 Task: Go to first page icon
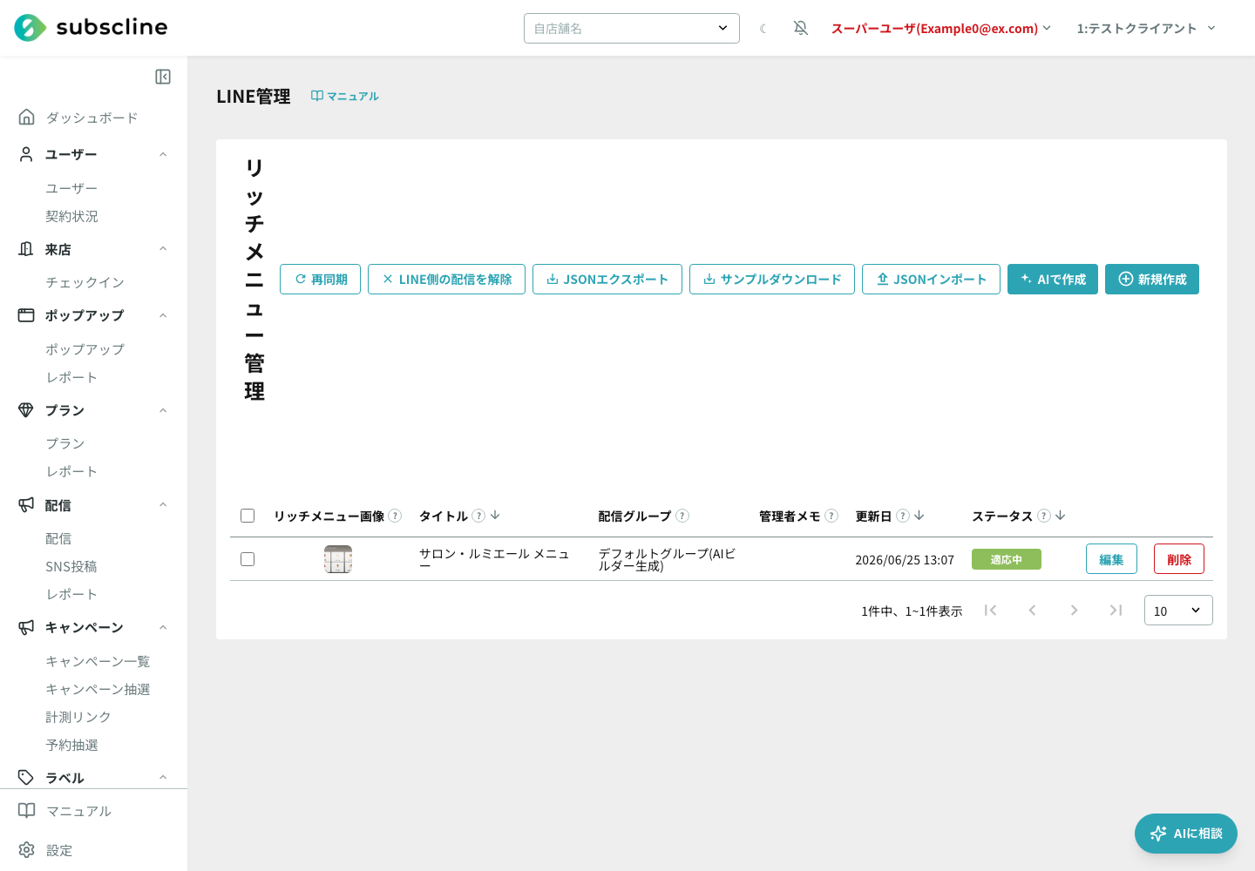[x=990, y=611]
